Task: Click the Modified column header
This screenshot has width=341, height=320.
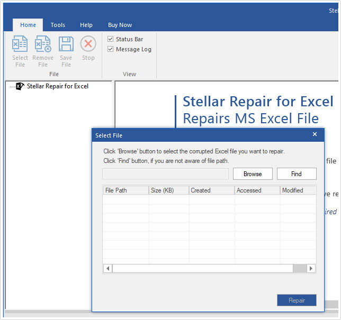Action: 298,190
